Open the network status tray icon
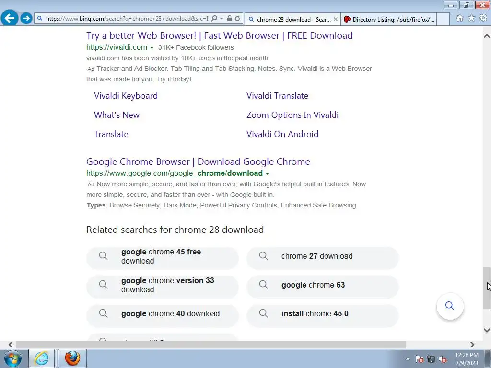The height and width of the screenshot is (368, 491). (431, 359)
